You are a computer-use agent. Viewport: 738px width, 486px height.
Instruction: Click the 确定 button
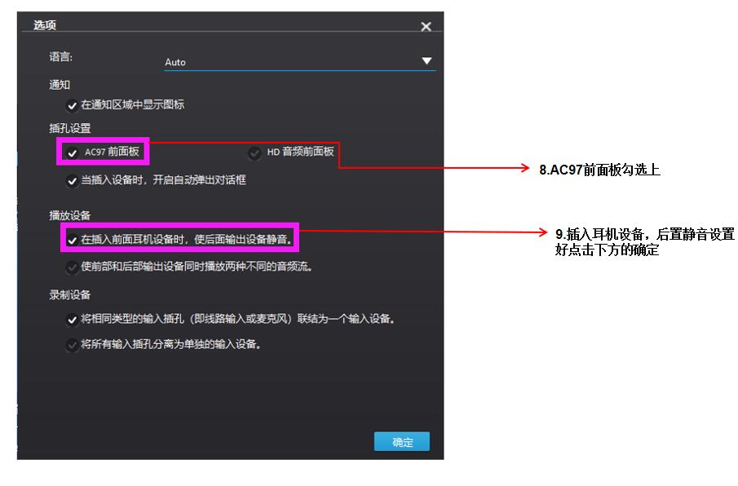click(402, 442)
